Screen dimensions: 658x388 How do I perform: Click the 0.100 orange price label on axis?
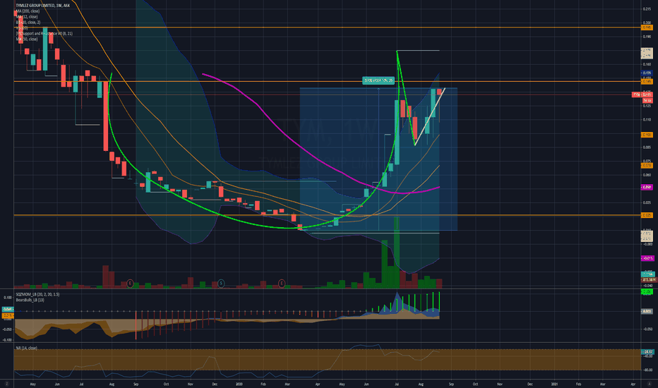(647, 135)
